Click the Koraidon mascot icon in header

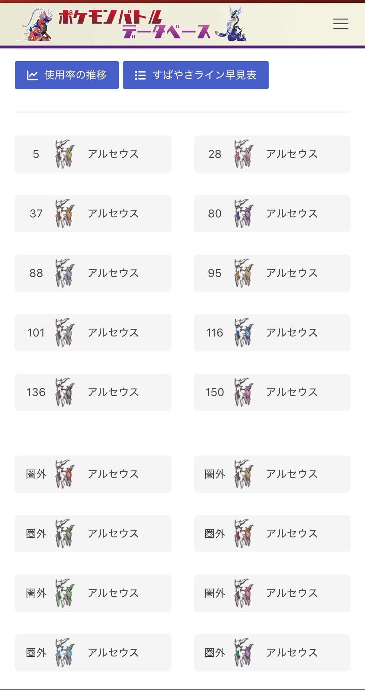(38, 25)
